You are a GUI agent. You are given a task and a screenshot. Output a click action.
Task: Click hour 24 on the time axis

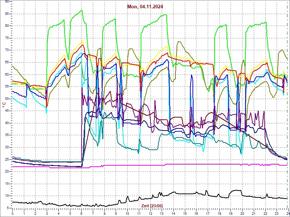(287, 213)
